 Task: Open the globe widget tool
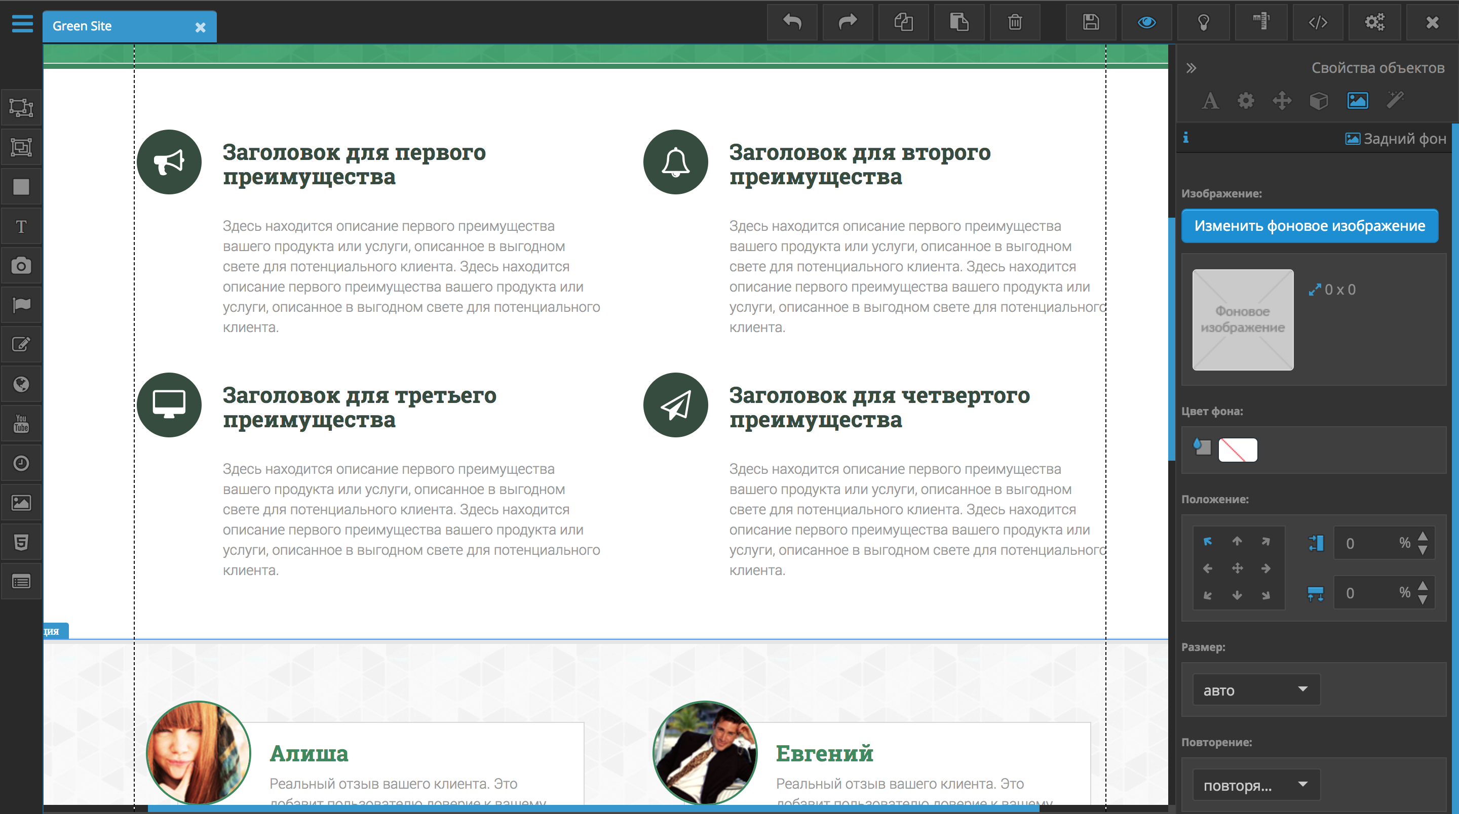pos(21,384)
